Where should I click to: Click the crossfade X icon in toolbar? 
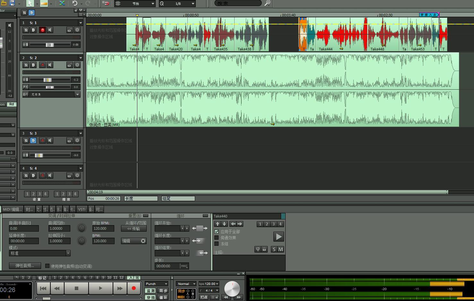[62, 3]
